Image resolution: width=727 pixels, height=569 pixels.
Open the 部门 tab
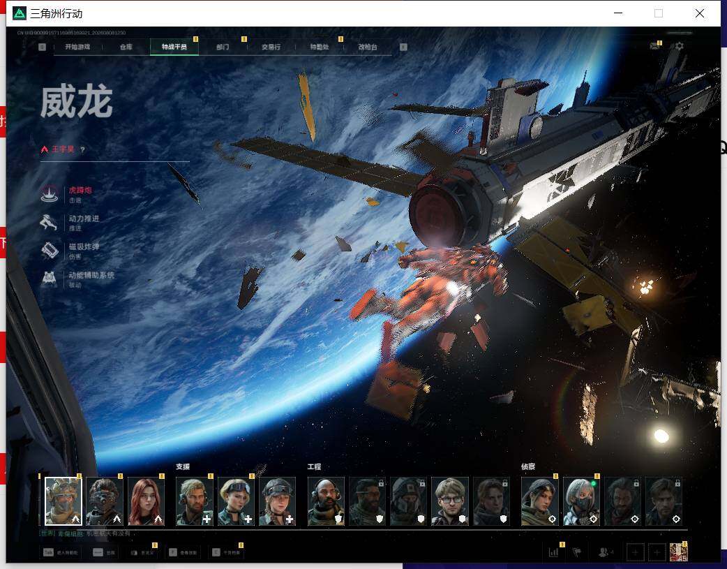pos(223,47)
